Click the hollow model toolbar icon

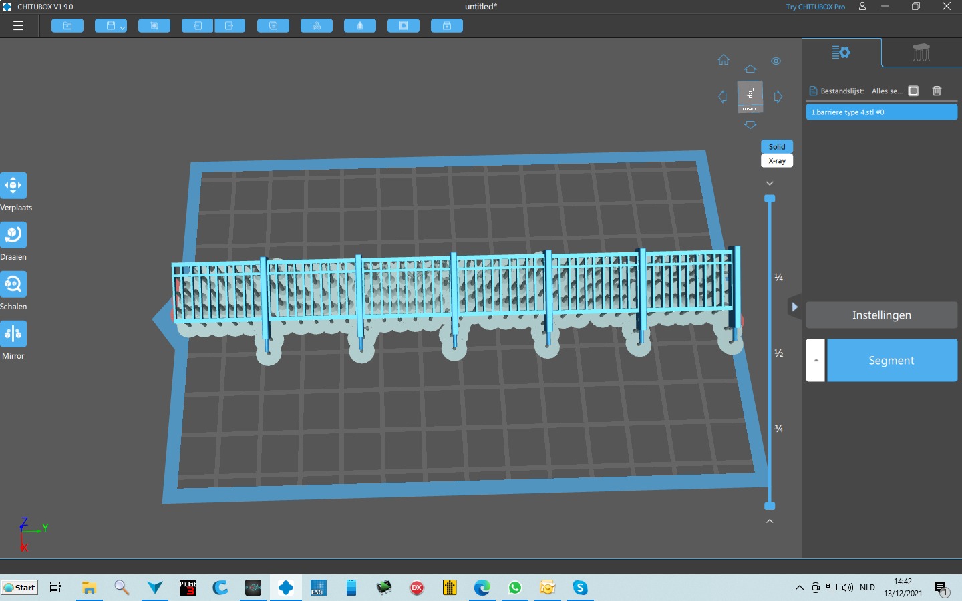coord(360,26)
